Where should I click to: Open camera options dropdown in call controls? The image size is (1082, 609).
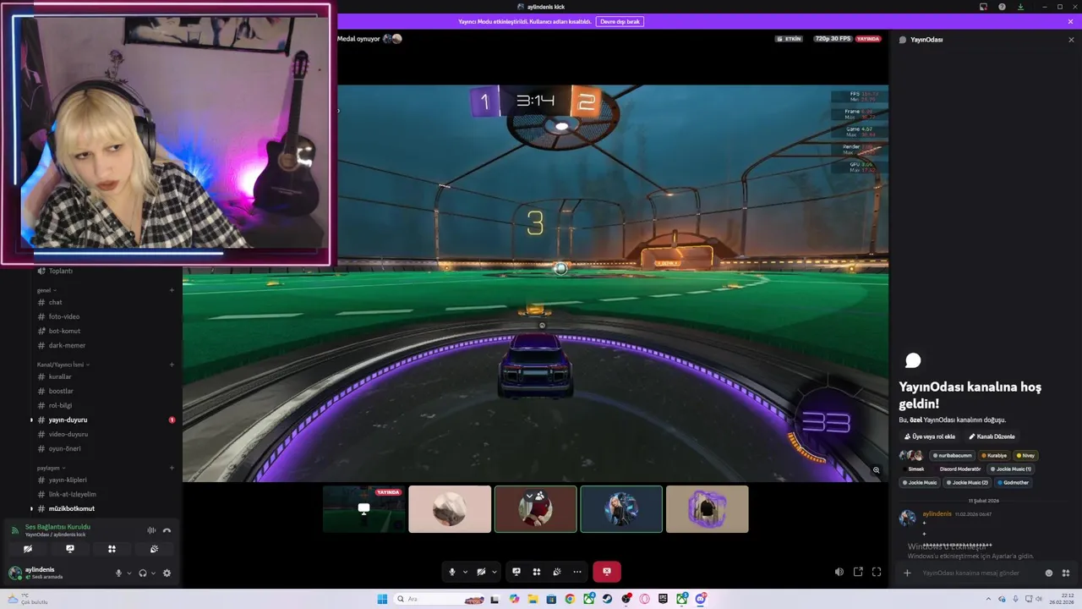[494, 572]
